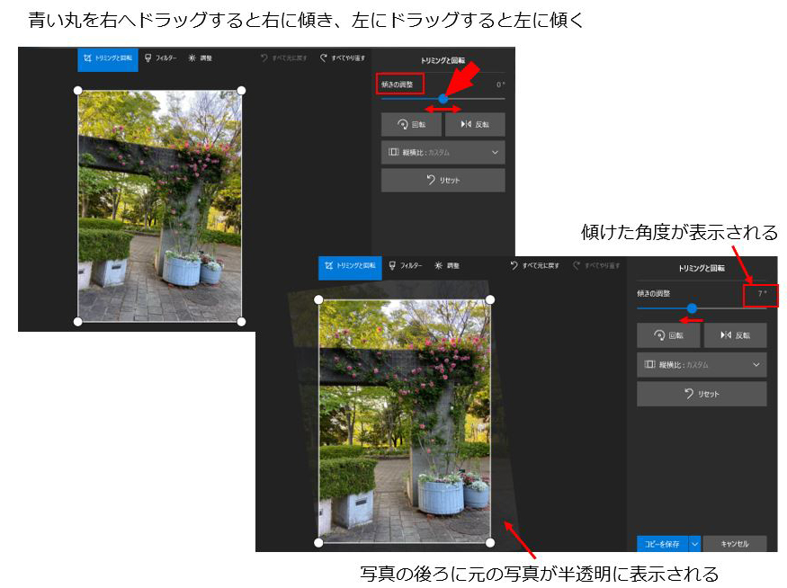Image resolution: width=787 pixels, height=588 pixels.
Task: Click the 回転 (rotate) icon
Action: click(x=403, y=122)
